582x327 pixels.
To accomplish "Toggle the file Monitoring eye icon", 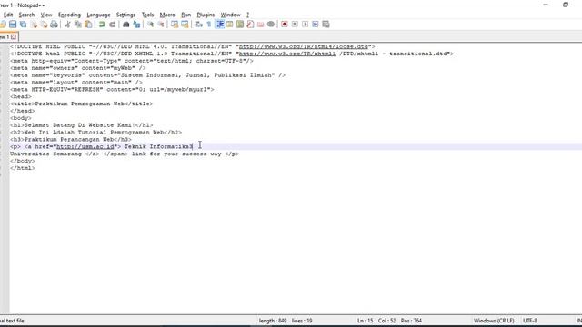I will [x=271, y=25].
